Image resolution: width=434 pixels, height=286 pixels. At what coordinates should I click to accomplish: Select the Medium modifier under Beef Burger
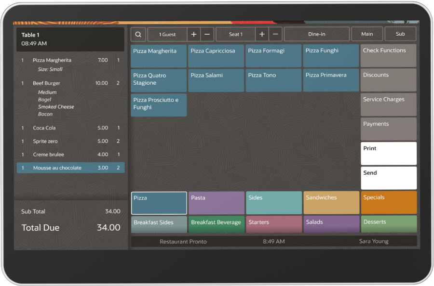(47, 92)
